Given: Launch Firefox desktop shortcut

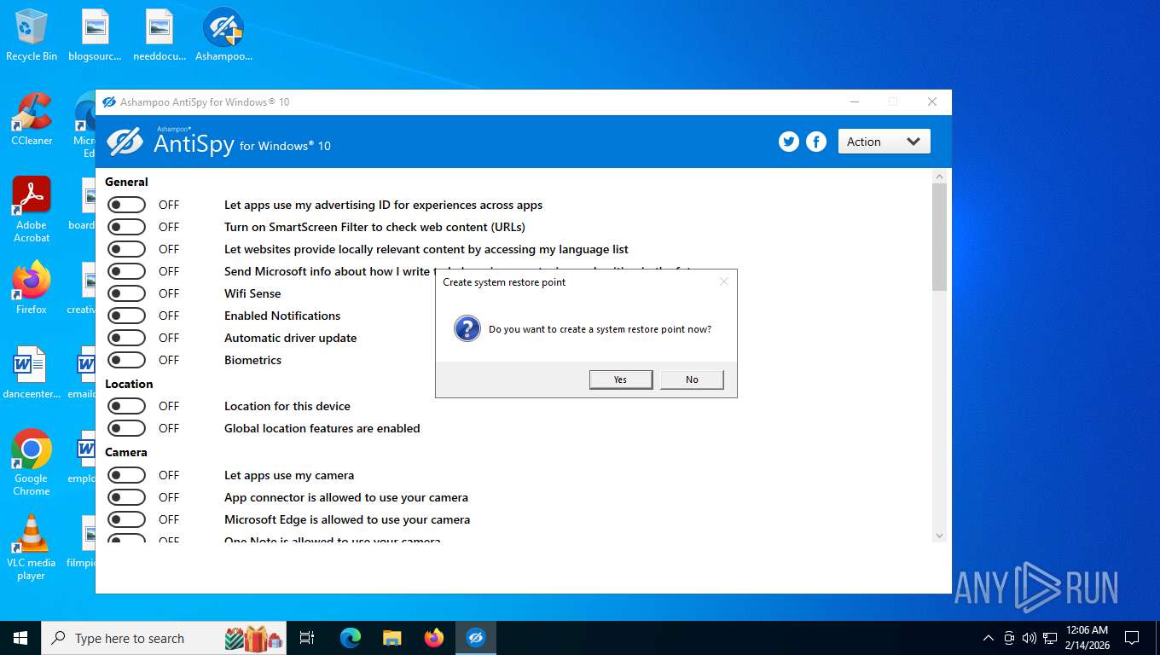Looking at the screenshot, I should click(32, 288).
